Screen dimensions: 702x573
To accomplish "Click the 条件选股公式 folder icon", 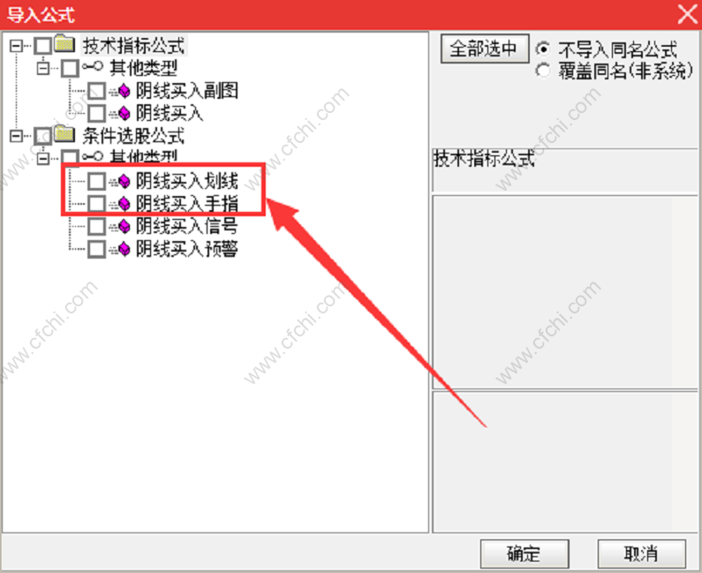I will click(65, 135).
